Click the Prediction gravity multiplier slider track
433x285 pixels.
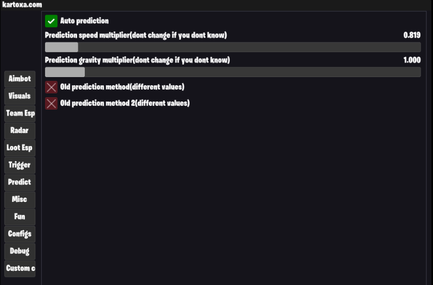[x=233, y=72]
